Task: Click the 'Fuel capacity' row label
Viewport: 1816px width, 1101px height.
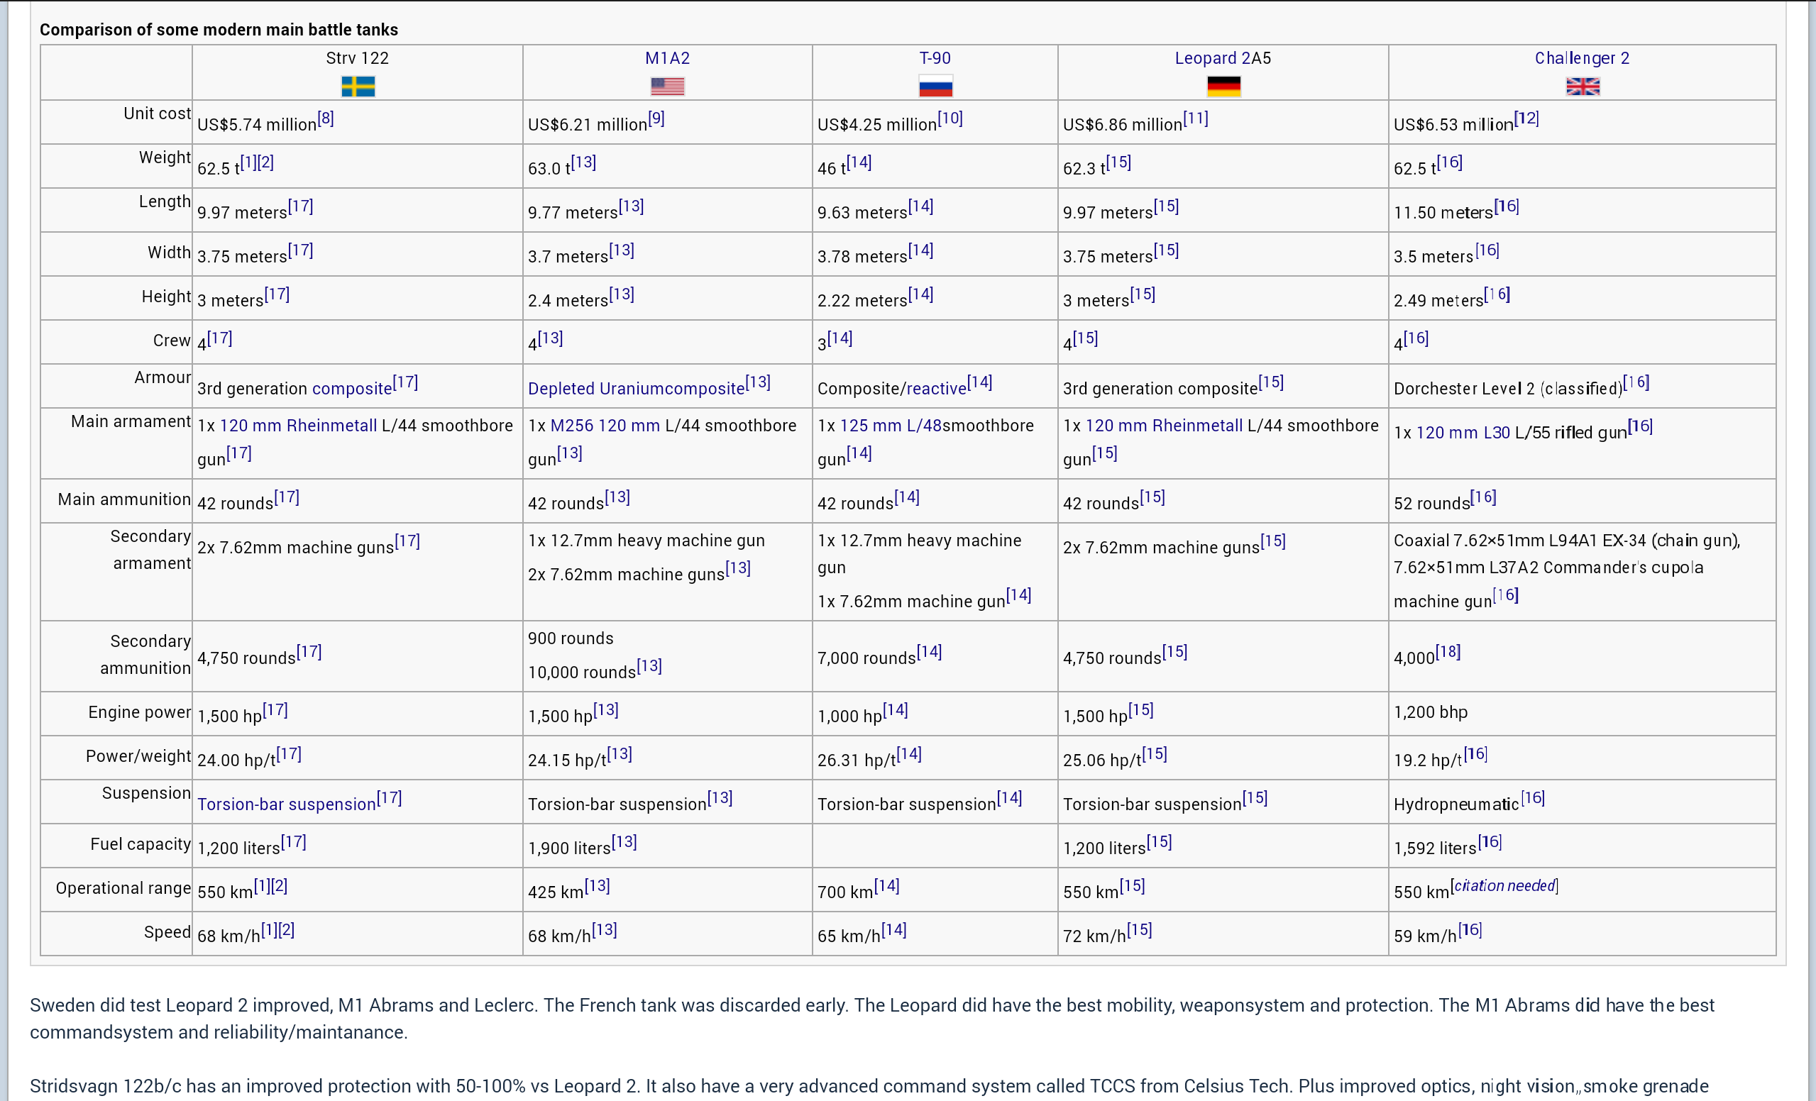Action: click(141, 844)
